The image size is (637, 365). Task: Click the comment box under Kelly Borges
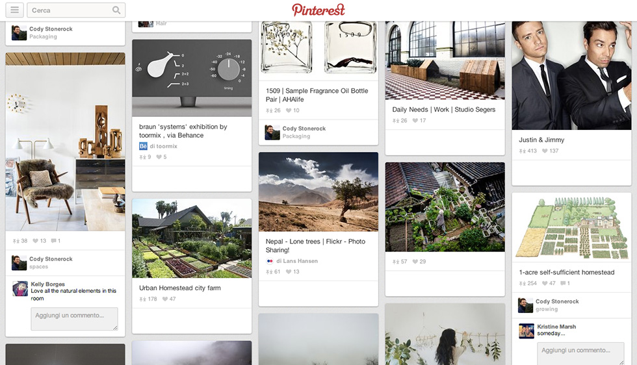(x=74, y=319)
